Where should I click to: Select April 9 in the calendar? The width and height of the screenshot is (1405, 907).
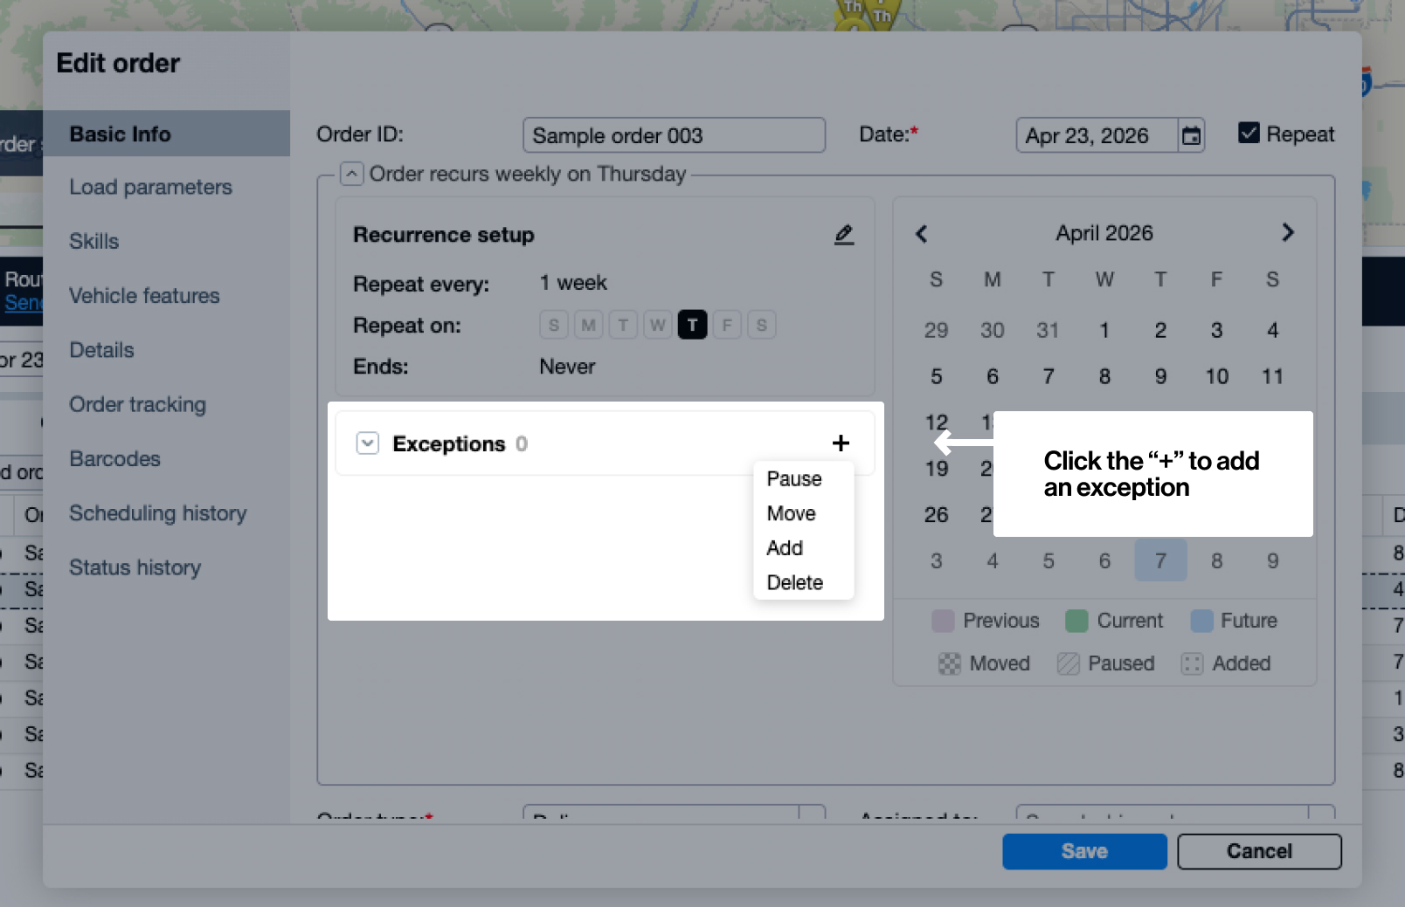coord(1160,376)
